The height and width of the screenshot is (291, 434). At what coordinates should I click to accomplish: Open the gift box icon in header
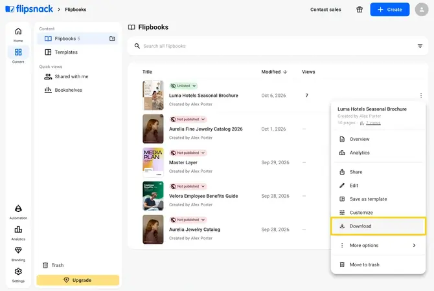360,10
